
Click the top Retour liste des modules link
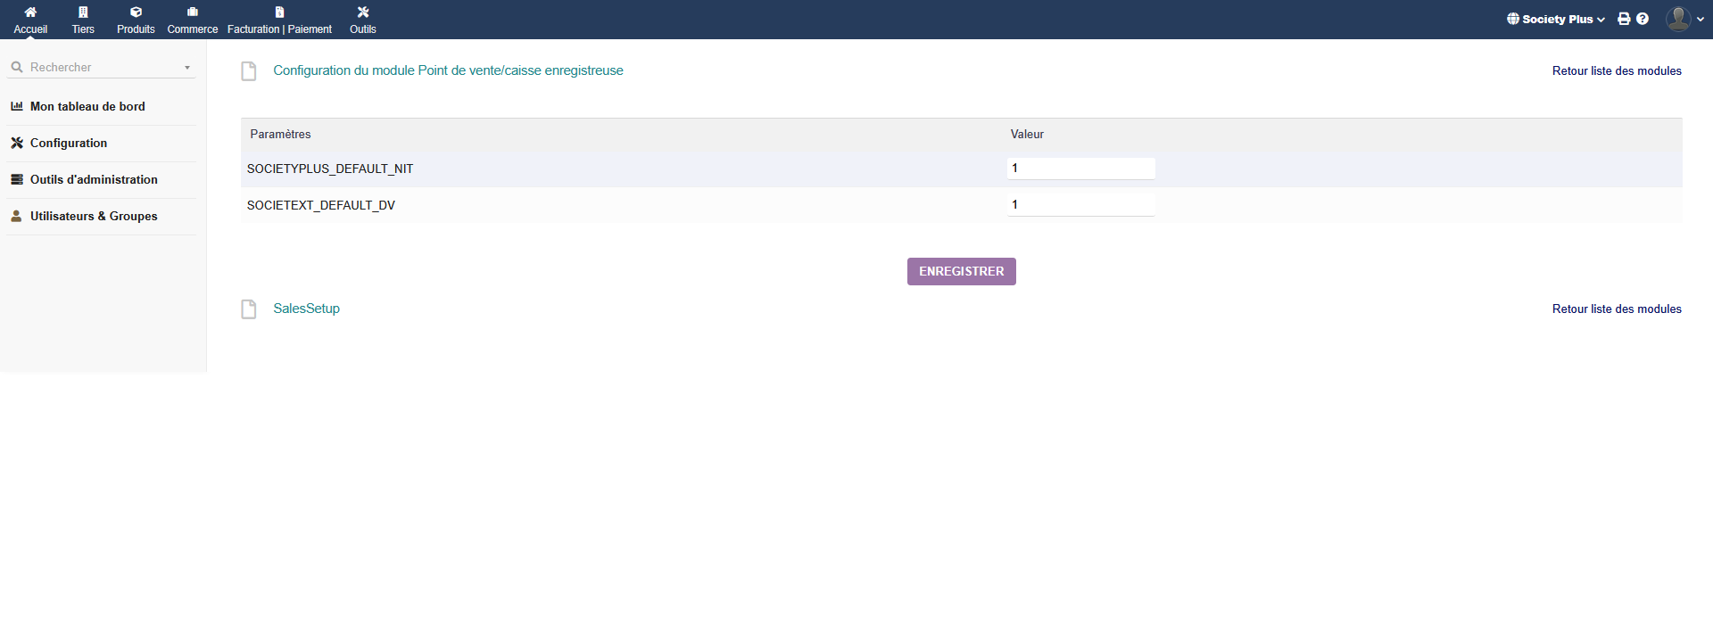click(1616, 70)
